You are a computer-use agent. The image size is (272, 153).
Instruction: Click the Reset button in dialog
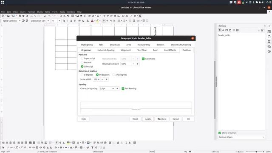pyautogui.click(x=135, y=119)
